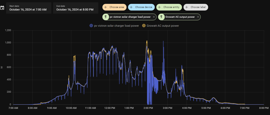Toggle pv victron series via legend label
Image resolution: width=270 pixels, height=115 pixels.
tap(117, 26)
